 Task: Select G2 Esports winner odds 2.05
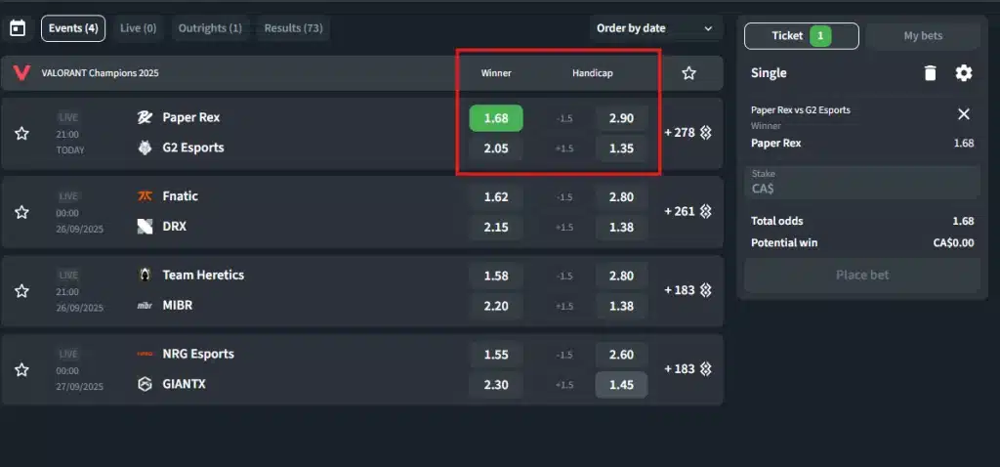[x=496, y=149]
